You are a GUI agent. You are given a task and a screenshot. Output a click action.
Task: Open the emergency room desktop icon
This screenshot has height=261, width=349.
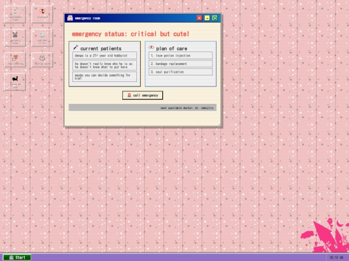point(15,14)
